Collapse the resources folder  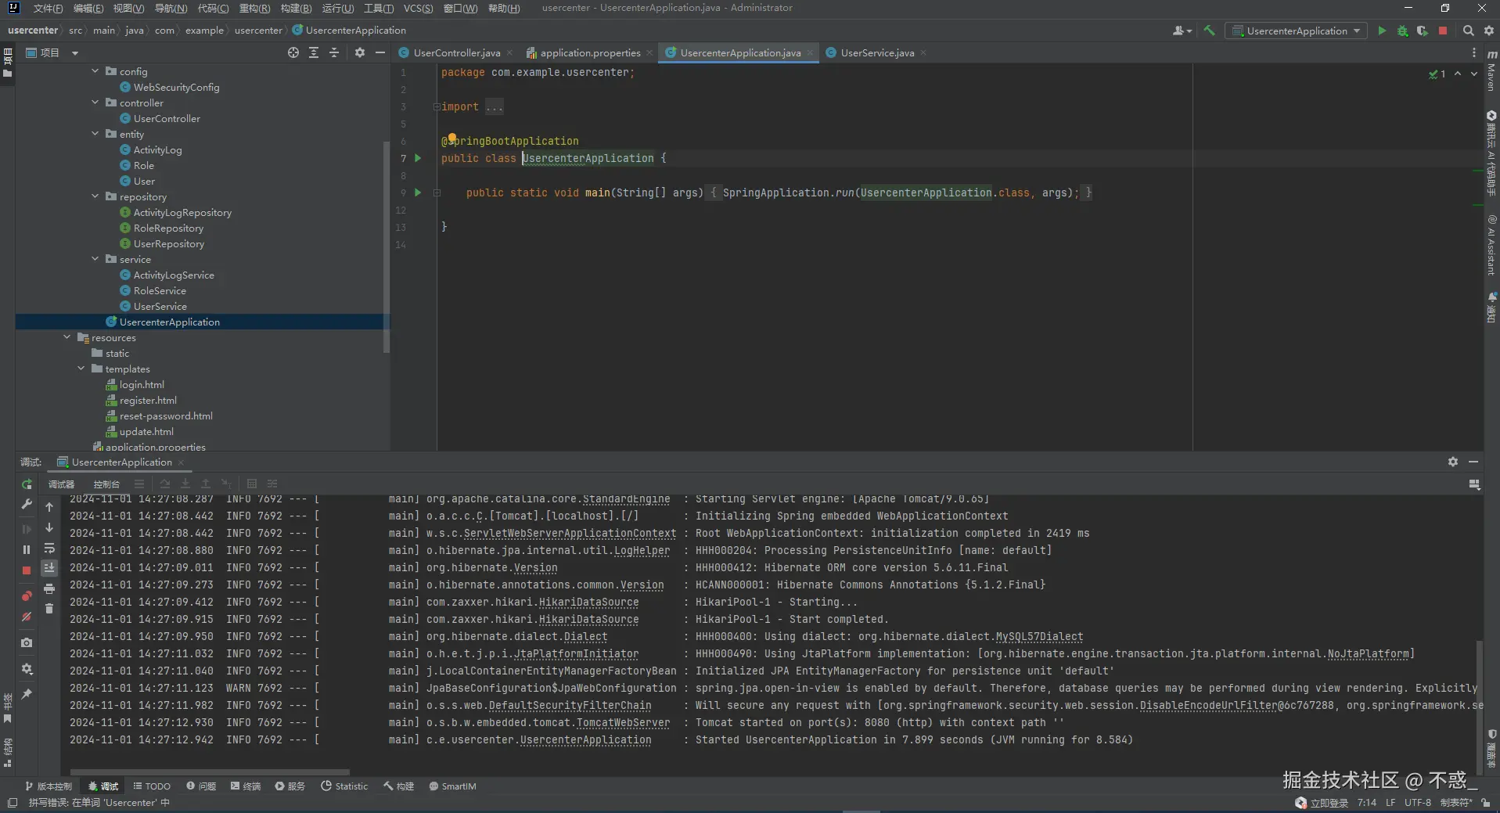(x=67, y=337)
